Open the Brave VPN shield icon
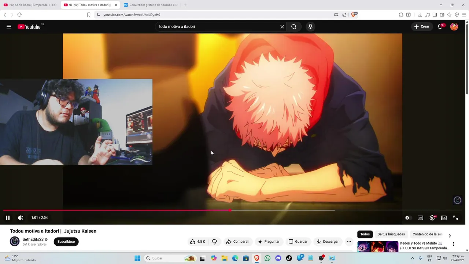 coord(457,15)
